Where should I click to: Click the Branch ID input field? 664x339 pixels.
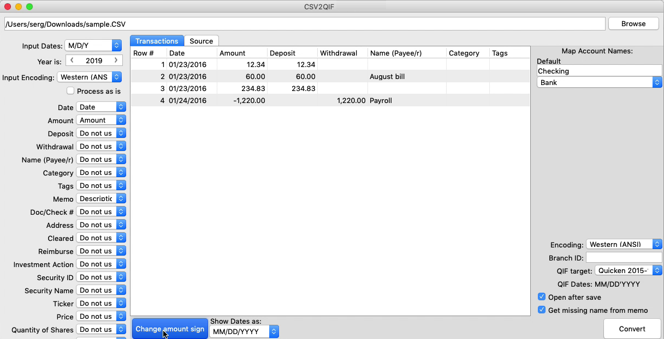(x=624, y=257)
